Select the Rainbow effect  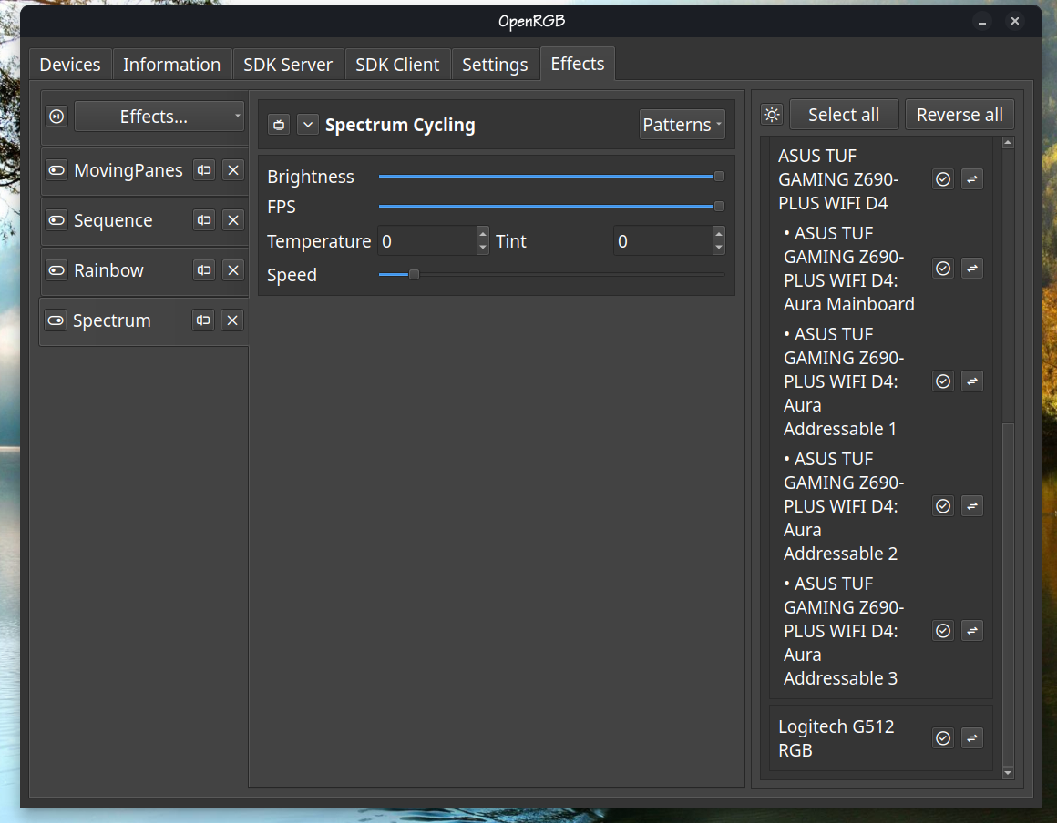pos(108,270)
